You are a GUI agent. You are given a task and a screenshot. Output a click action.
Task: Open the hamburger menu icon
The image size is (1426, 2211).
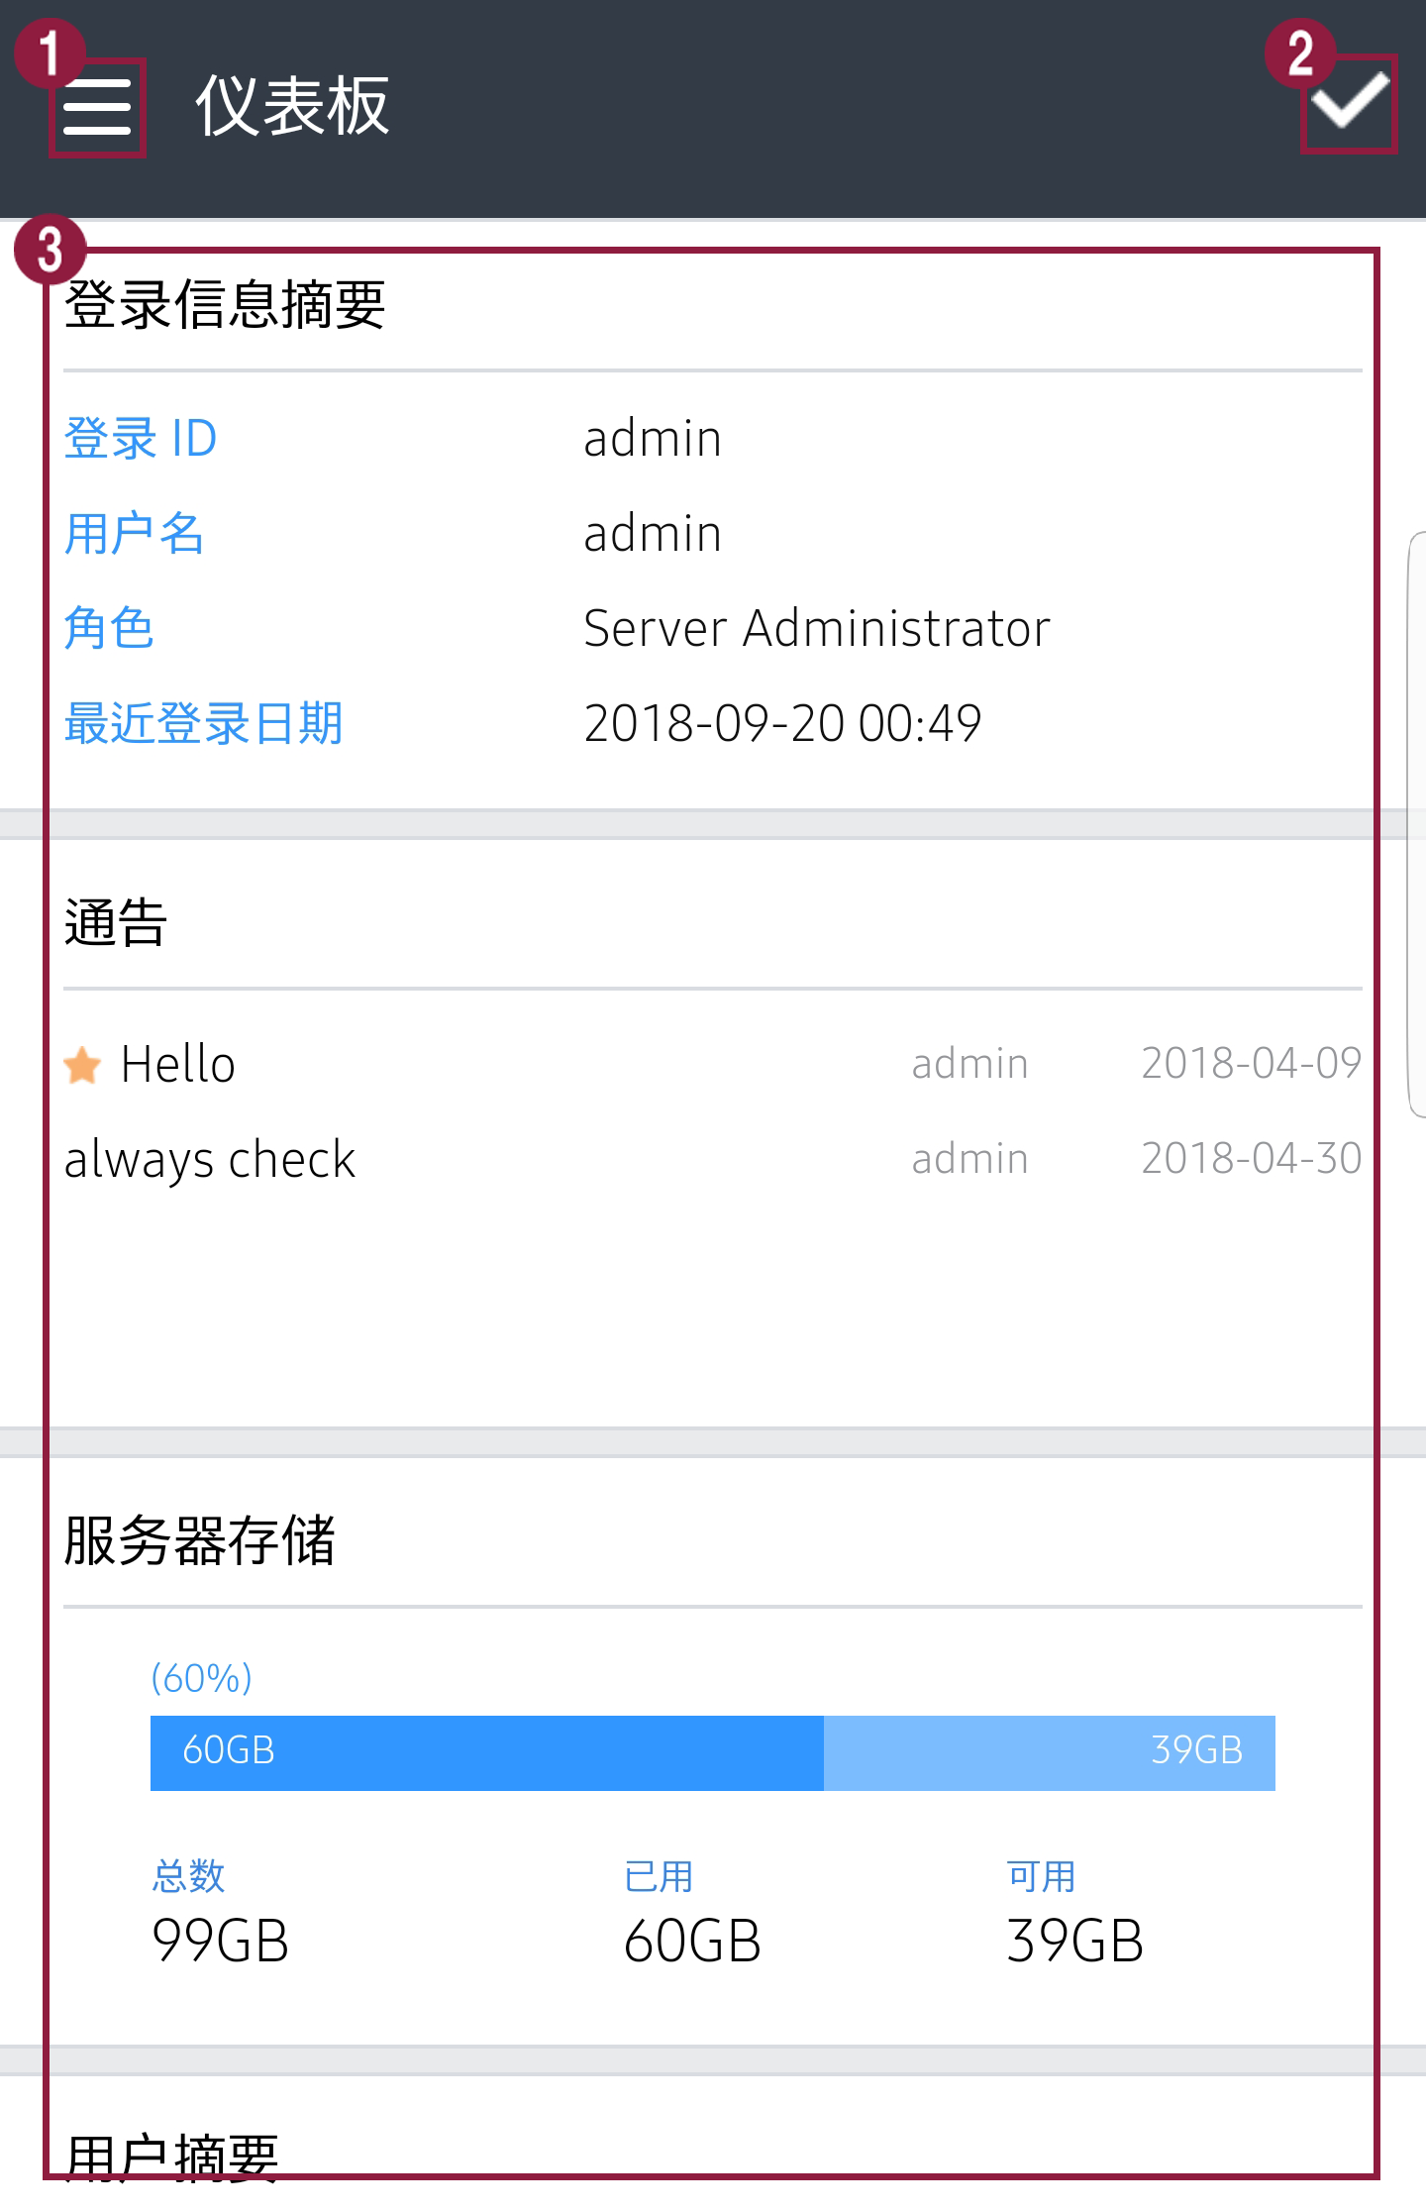pyautogui.click(x=97, y=107)
